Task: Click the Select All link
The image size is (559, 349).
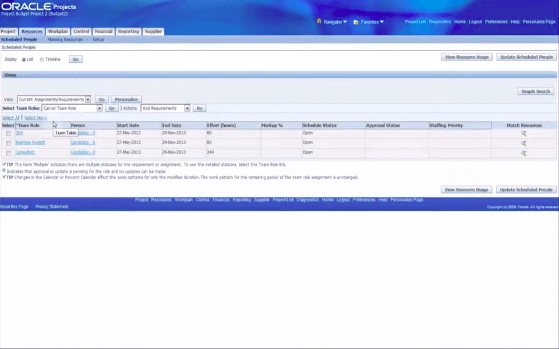Action: [x=10, y=117]
